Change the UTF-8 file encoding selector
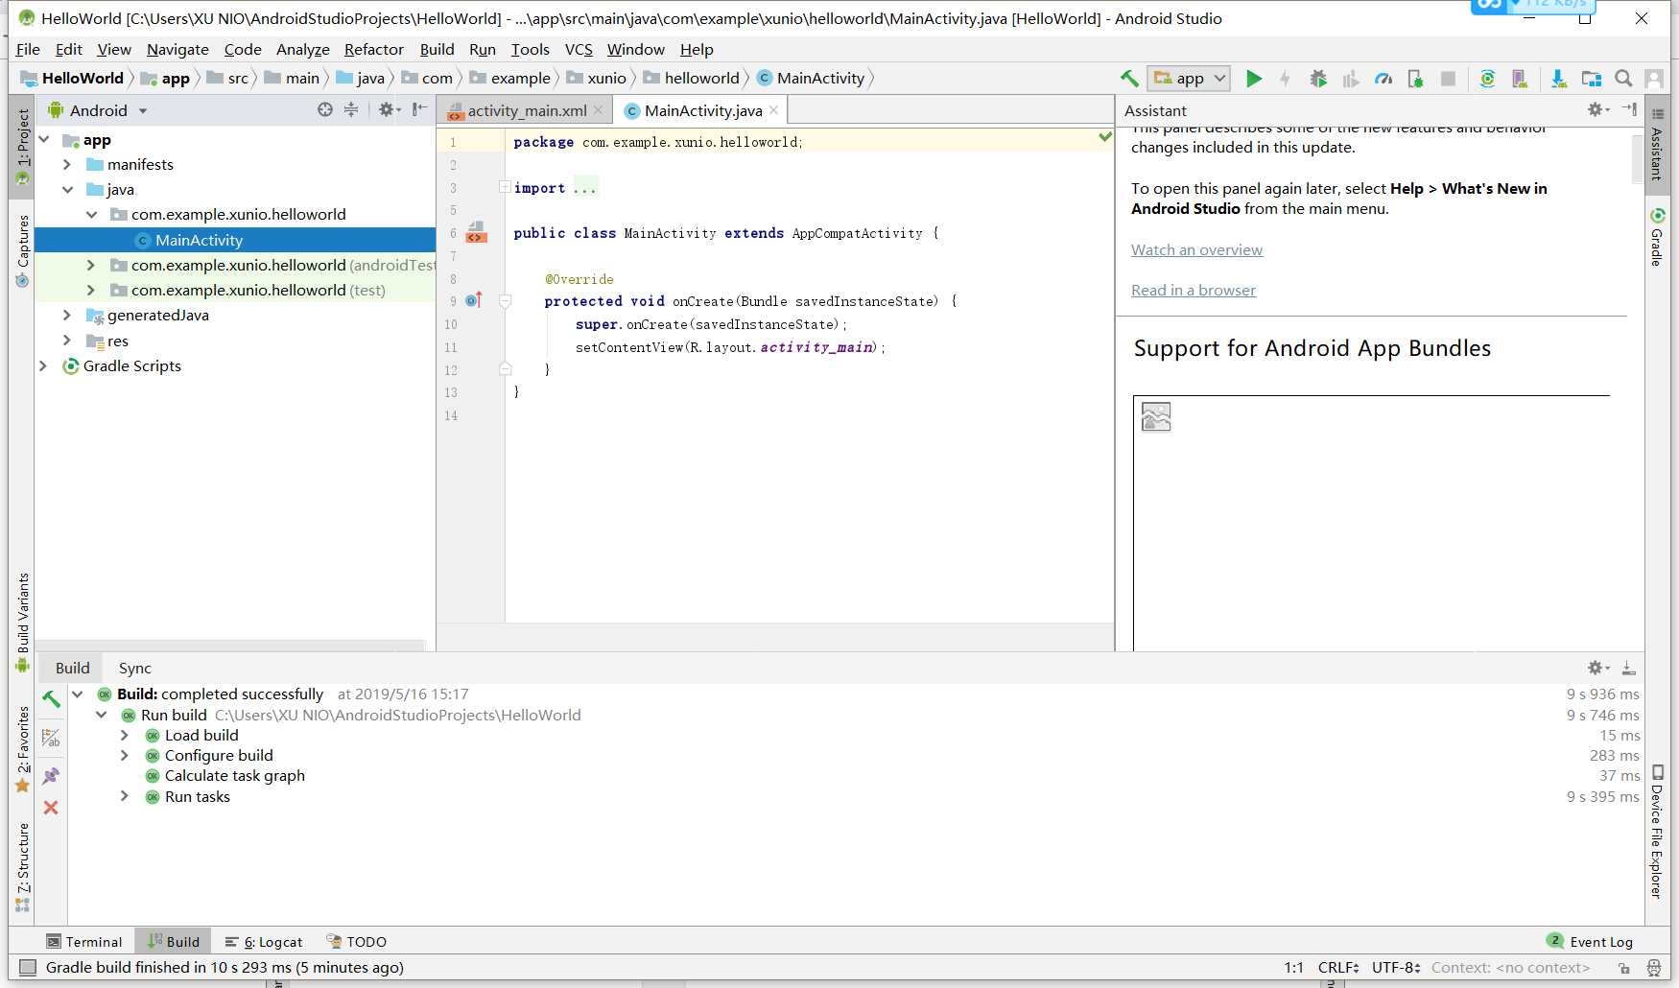The image size is (1679, 988). pos(1396,968)
